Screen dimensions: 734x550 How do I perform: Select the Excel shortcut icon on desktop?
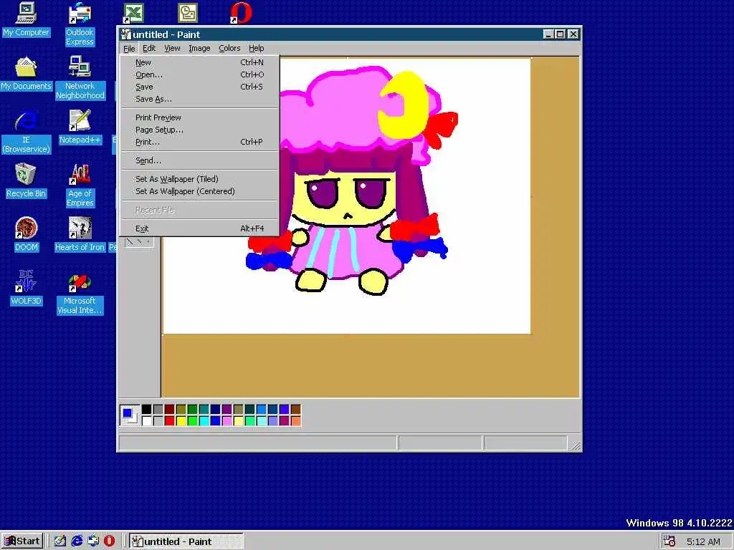(133, 13)
